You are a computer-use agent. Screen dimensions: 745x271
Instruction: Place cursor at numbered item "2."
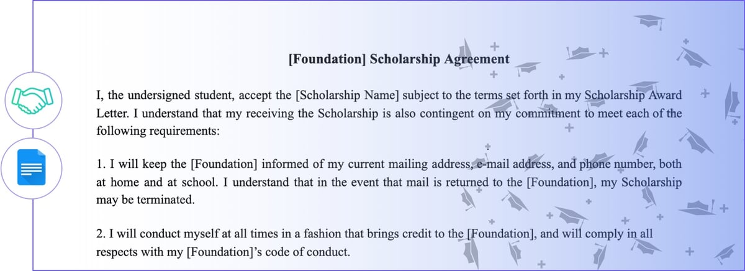pyautogui.click(x=100, y=234)
